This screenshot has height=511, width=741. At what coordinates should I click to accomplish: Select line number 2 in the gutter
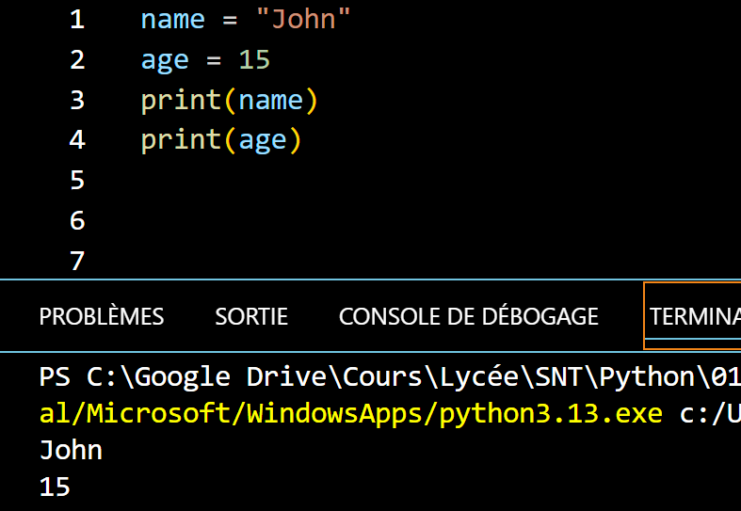(x=76, y=60)
